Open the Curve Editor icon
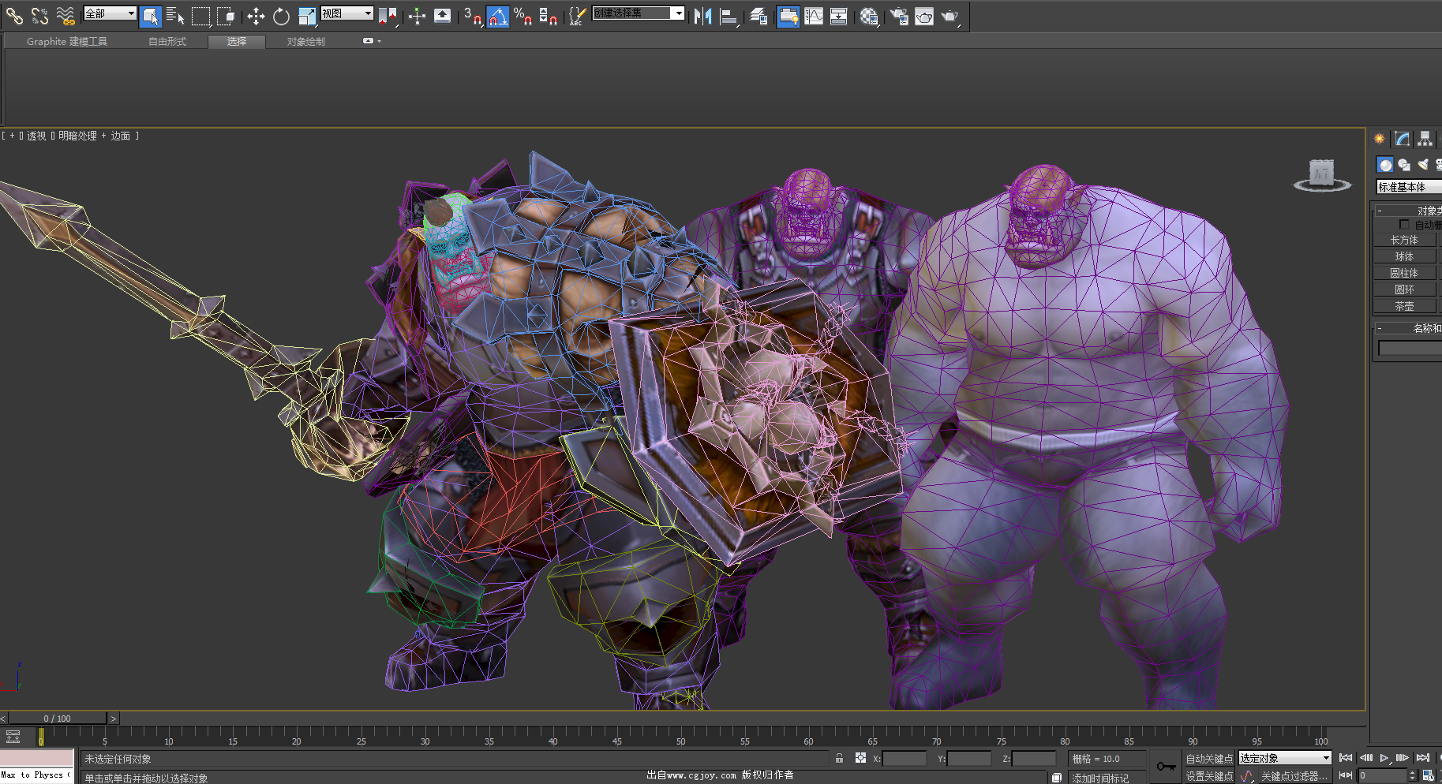The height and width of the screenshot is (784, 1442). [x=814, y=16]
